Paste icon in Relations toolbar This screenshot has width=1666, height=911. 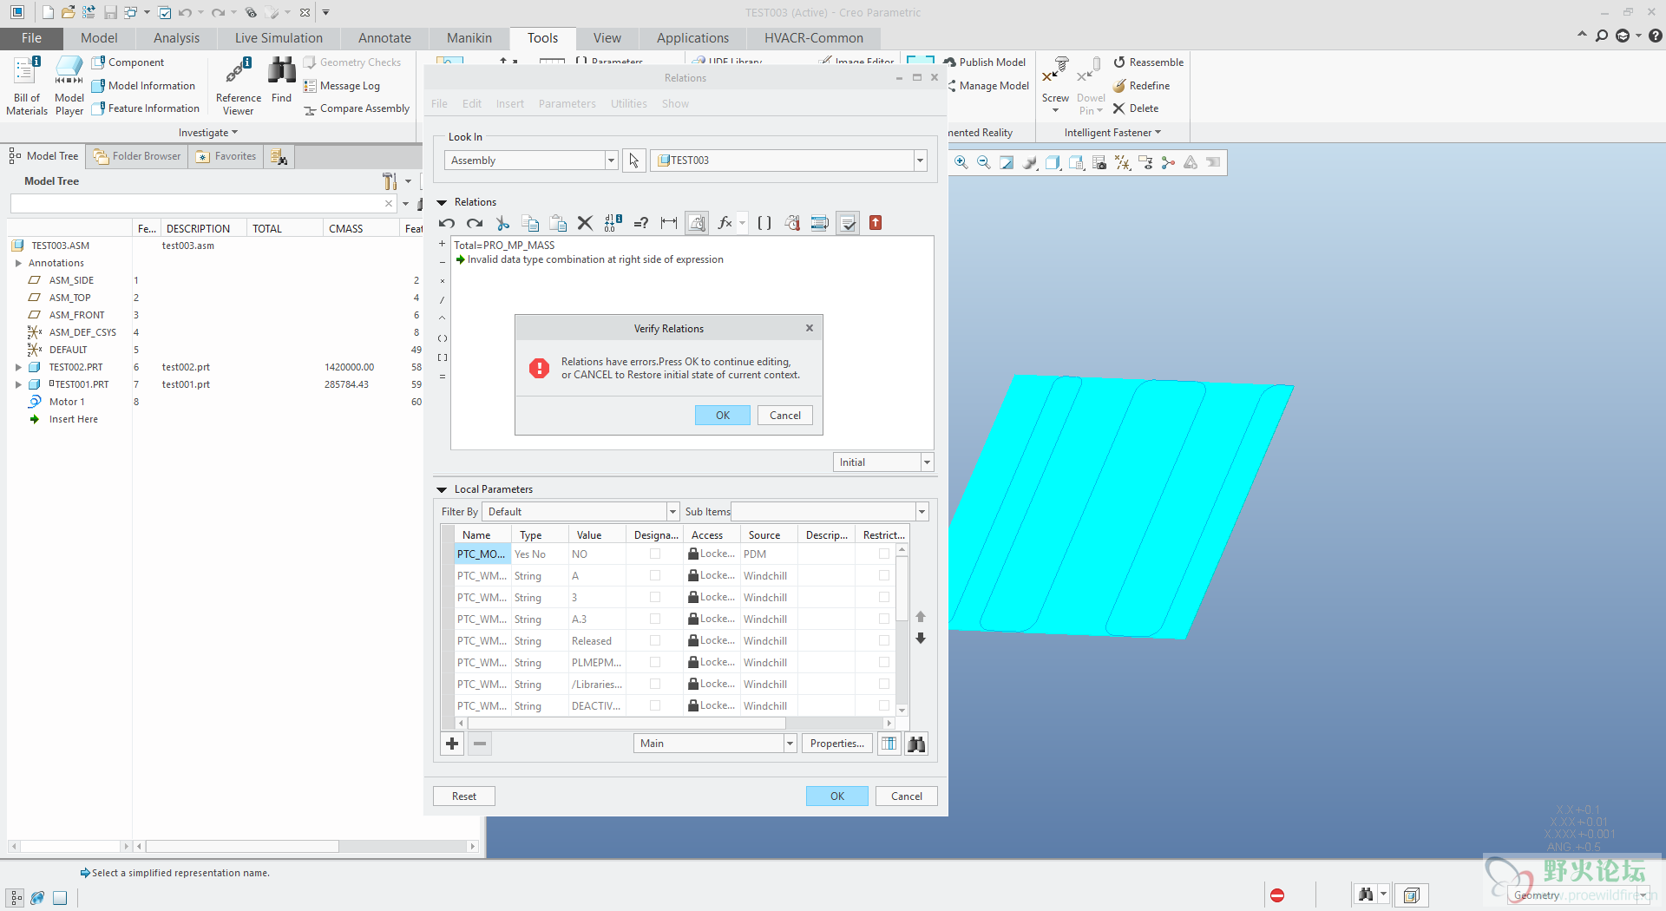point(558,224)
